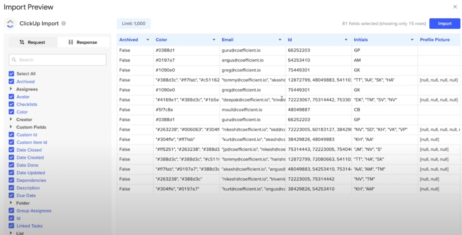This screenshot has height=235, width=462.
Task: Uncheck the Custom Id checkbox
Action: (11, 135)
